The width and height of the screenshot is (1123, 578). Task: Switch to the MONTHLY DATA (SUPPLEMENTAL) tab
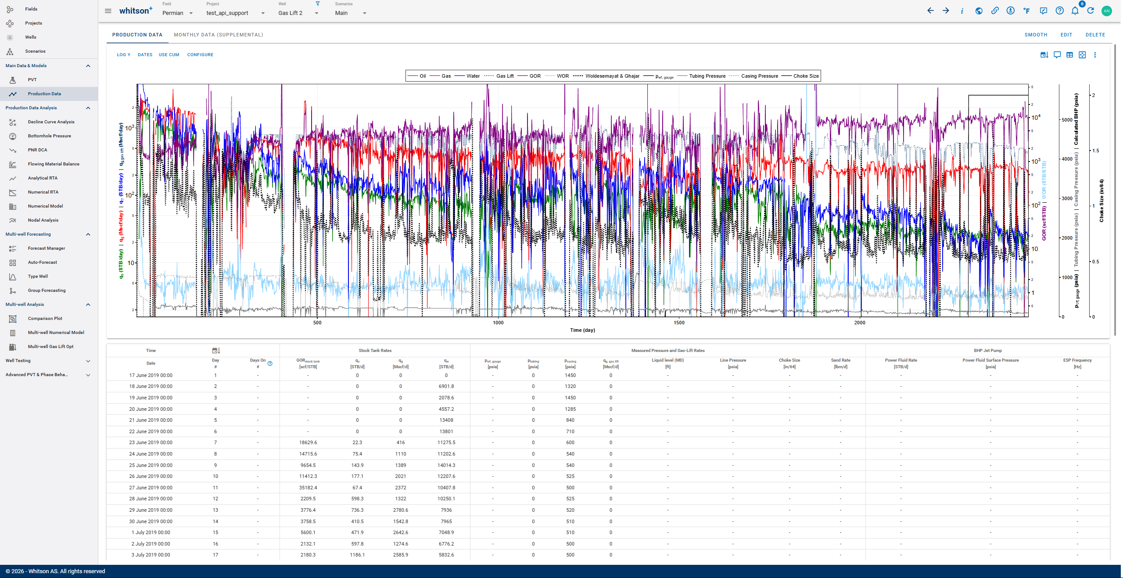point(218,34)
